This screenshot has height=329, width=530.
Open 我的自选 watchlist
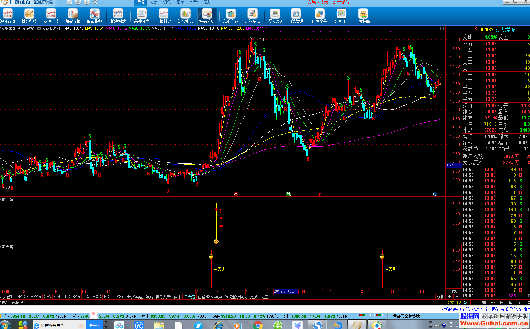pos(230,16)
